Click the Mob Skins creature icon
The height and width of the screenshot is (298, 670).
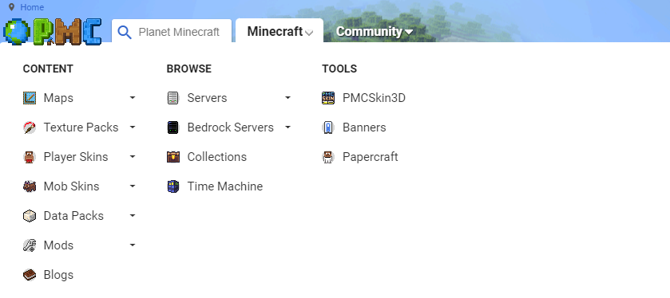pos(30,186)
